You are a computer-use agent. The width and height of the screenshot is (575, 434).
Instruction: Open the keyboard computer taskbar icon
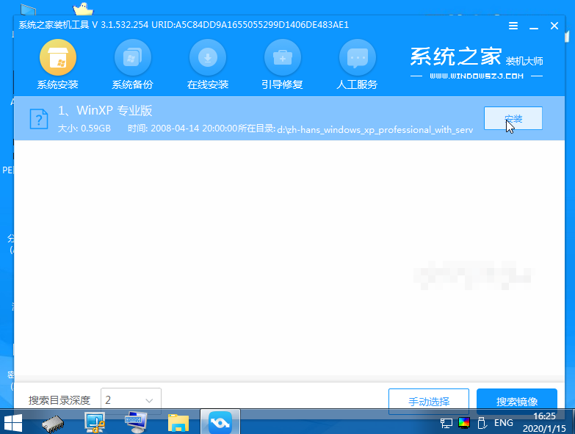click(x=136, y=422)
